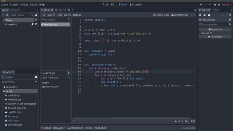233x131 pixels.
Task: Play custom scene icon near GLES3
Action: click(219, 5)
